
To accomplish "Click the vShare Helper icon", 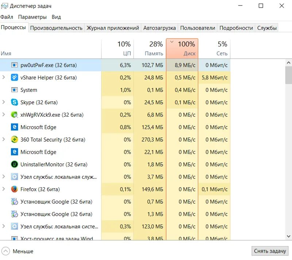I will tap(15, 78).
